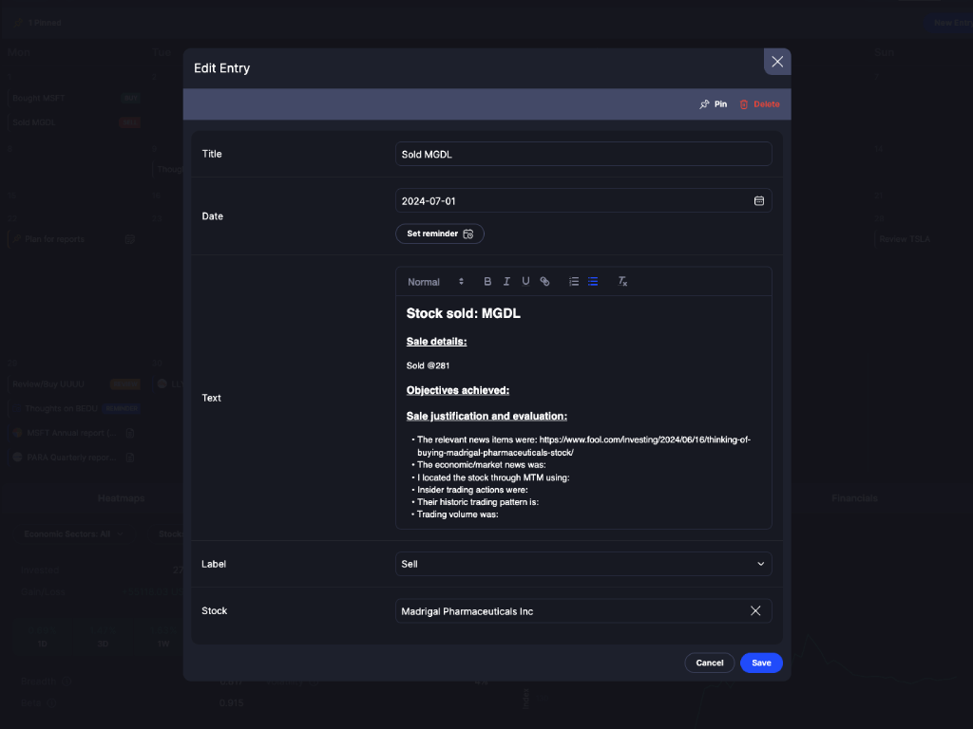Click the Sold @281 line
The height and width of the screenshot is (729, 973).
pyautogui.click(x=428, y=365)
